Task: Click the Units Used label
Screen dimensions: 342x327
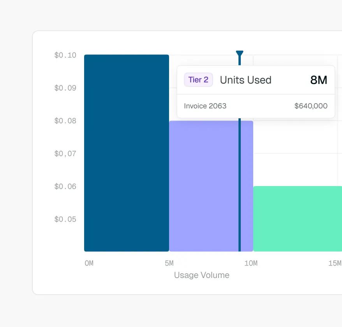Action: [x=246, y=80]
